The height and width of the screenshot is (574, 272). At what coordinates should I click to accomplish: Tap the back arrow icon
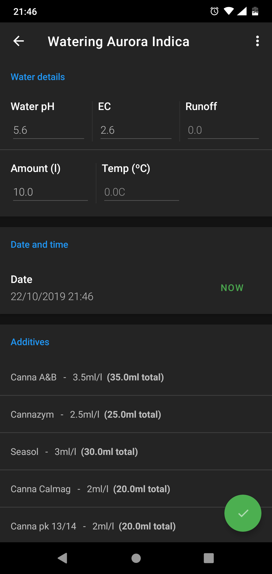click(x=19, y=41)
